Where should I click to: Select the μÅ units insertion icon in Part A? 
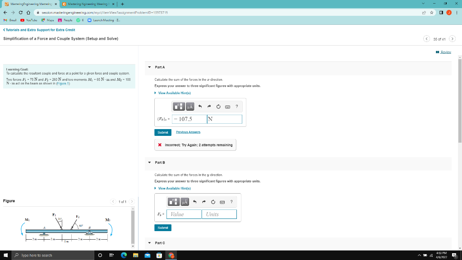pyautogui.click(x=190, y=107)
